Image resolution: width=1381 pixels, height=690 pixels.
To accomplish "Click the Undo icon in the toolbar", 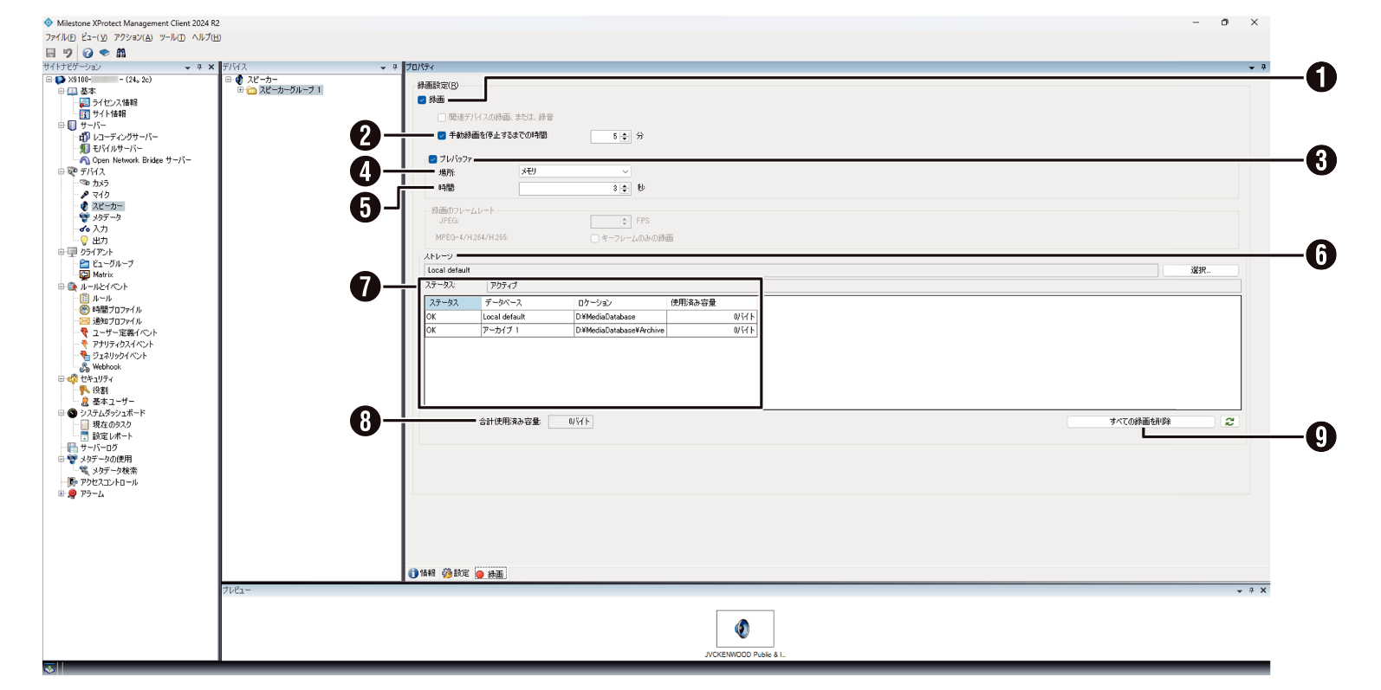I will pyautogui.click(x=68, y=53).
